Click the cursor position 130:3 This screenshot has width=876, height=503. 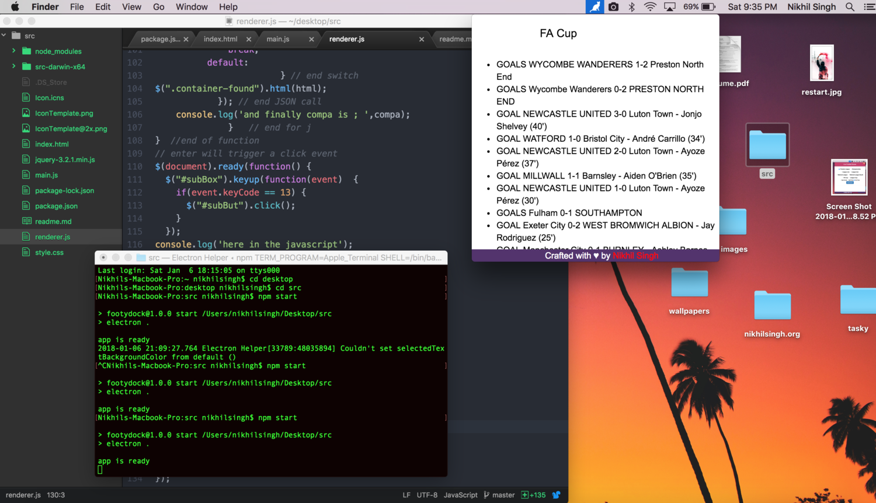click(x=56, y=495)
